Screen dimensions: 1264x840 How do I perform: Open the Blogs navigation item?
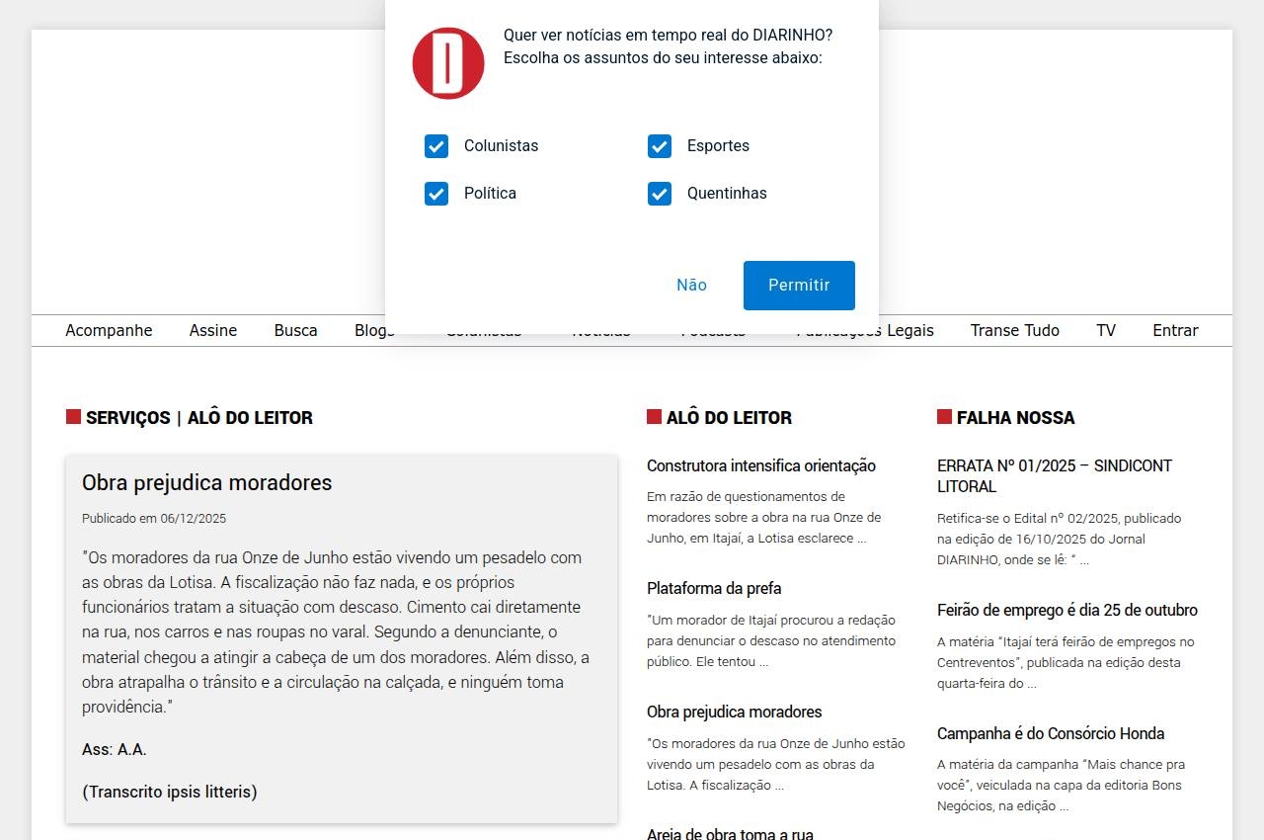point(369,331)
